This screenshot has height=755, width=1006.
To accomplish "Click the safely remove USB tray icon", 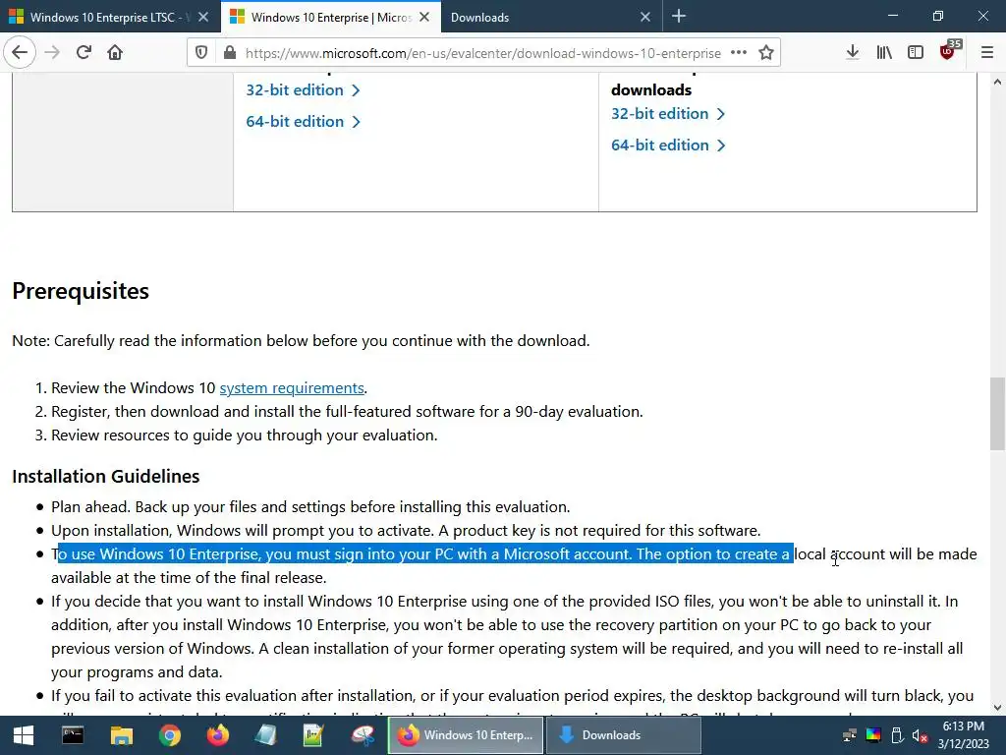I will [897, 735].
